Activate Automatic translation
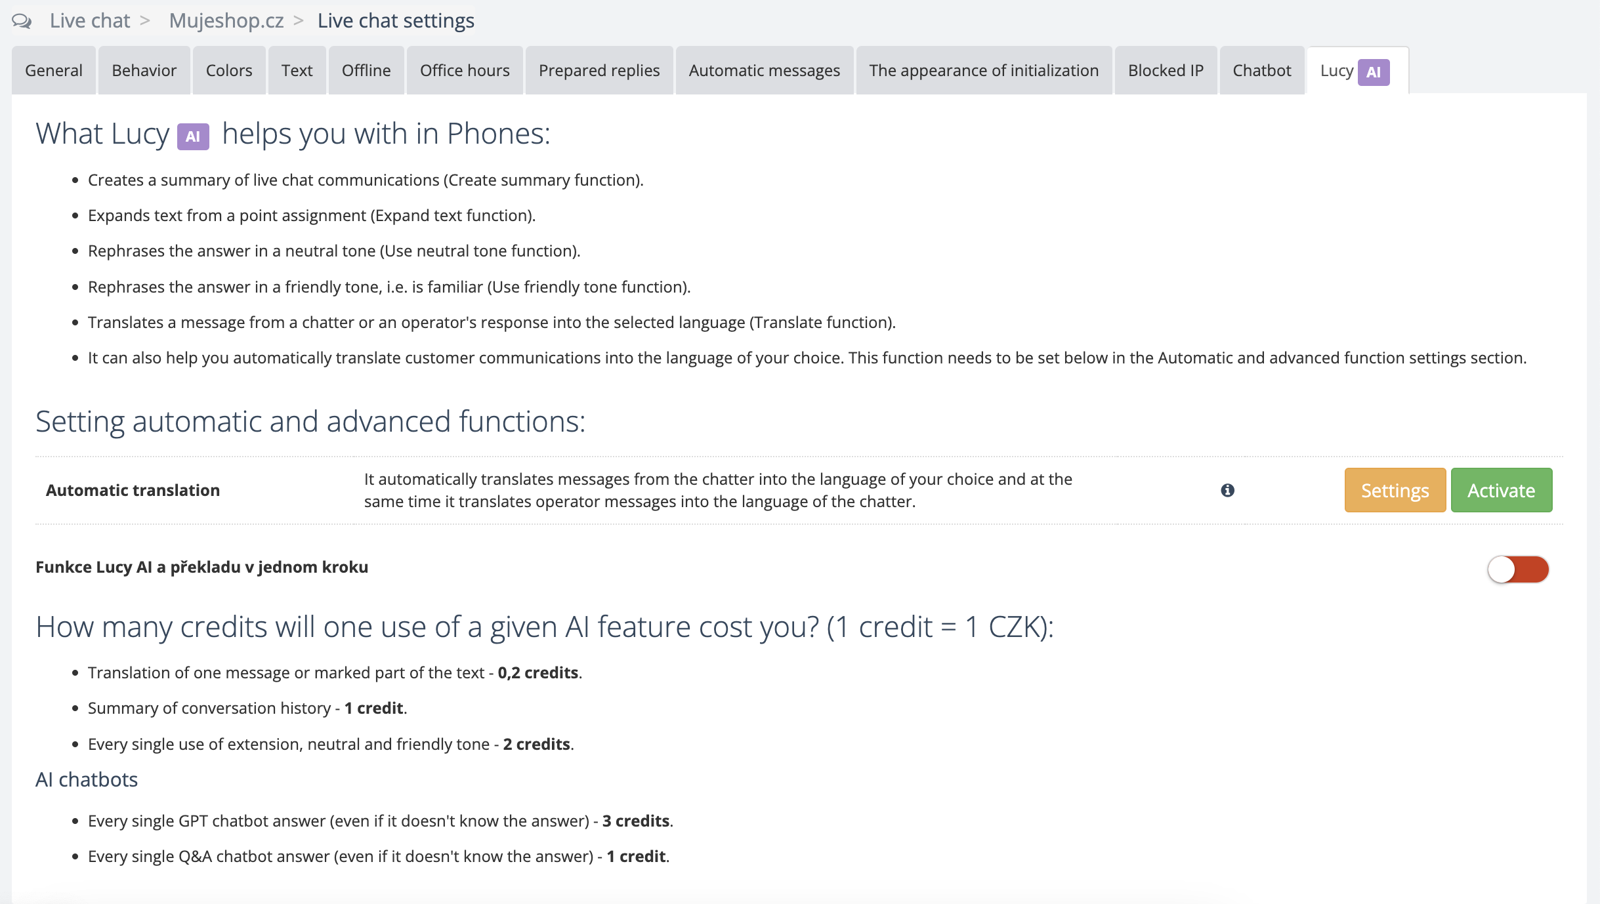 tap(1501, 490)
